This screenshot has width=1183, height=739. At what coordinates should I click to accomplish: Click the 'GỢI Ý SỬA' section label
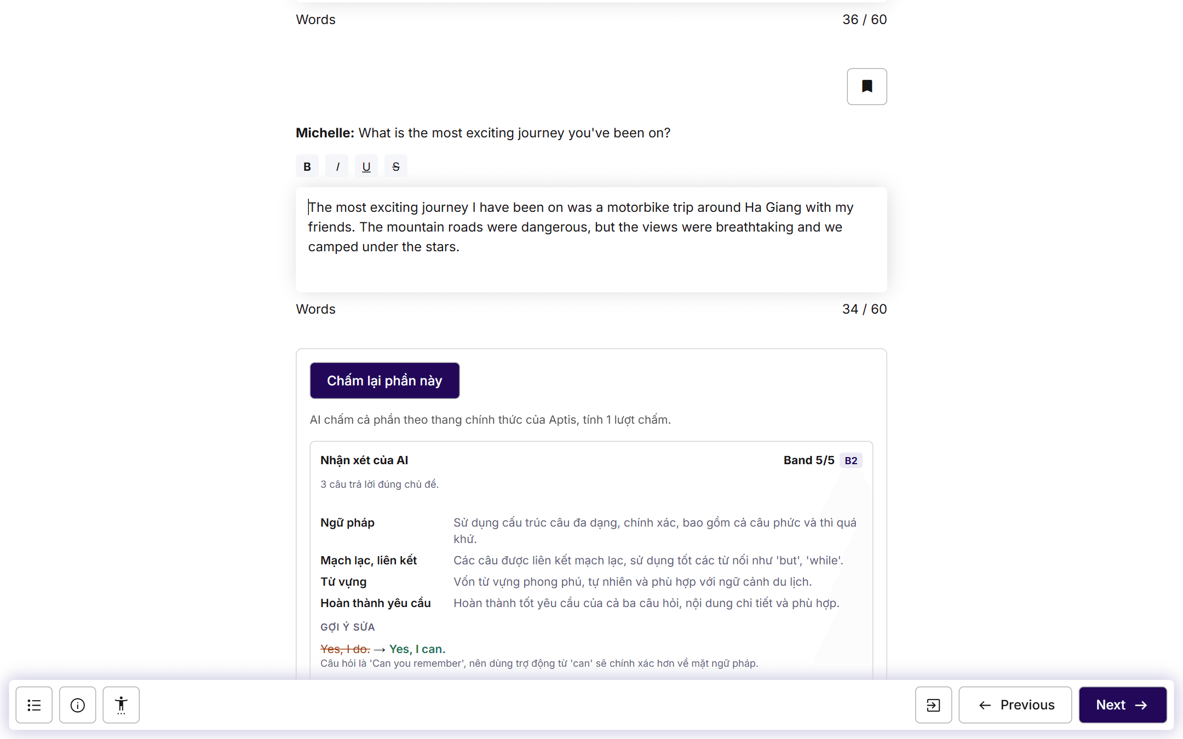pyautogui.click(x=347, y=627)
